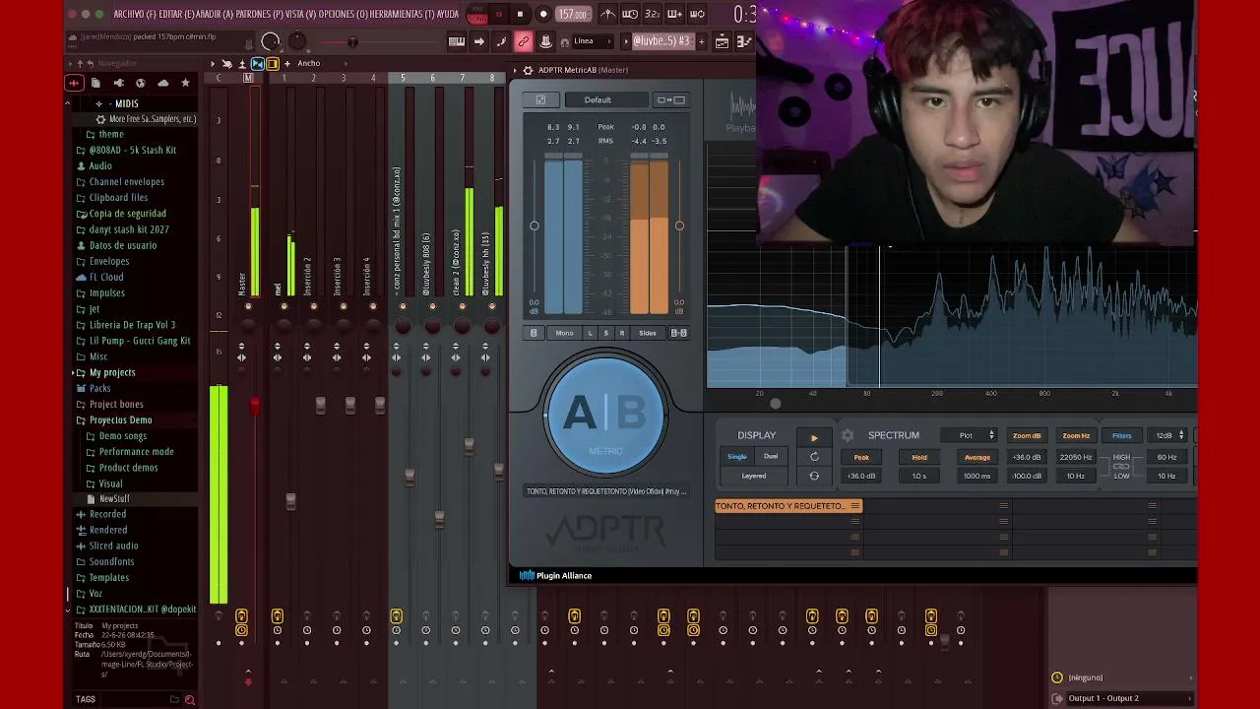Open the Default preset selector in MetricAB

click(606, 99)
